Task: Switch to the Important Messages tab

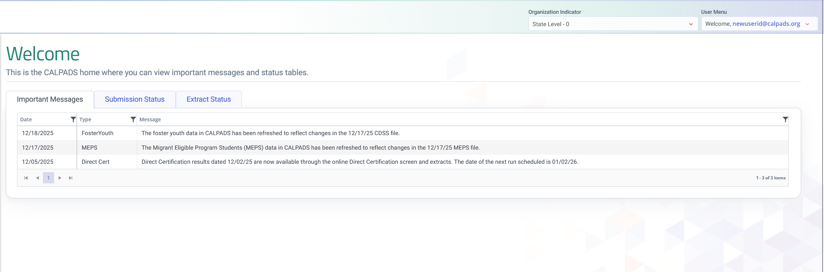Action: (x=50, y=100)
